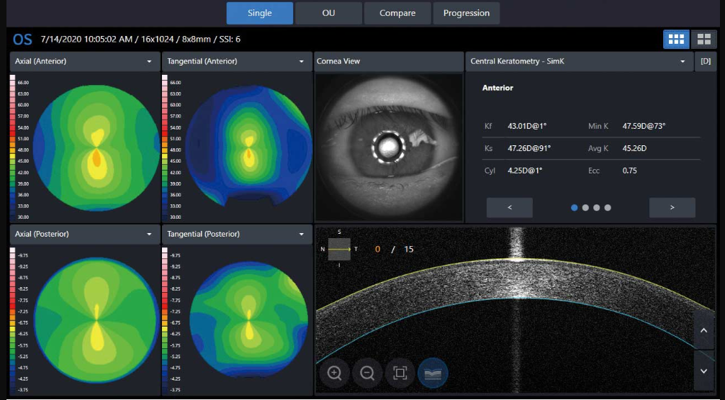Click the Anterior heading in keratometry panel
The image size is (725, 400).
pyautogui.click(x=497, y=88)
